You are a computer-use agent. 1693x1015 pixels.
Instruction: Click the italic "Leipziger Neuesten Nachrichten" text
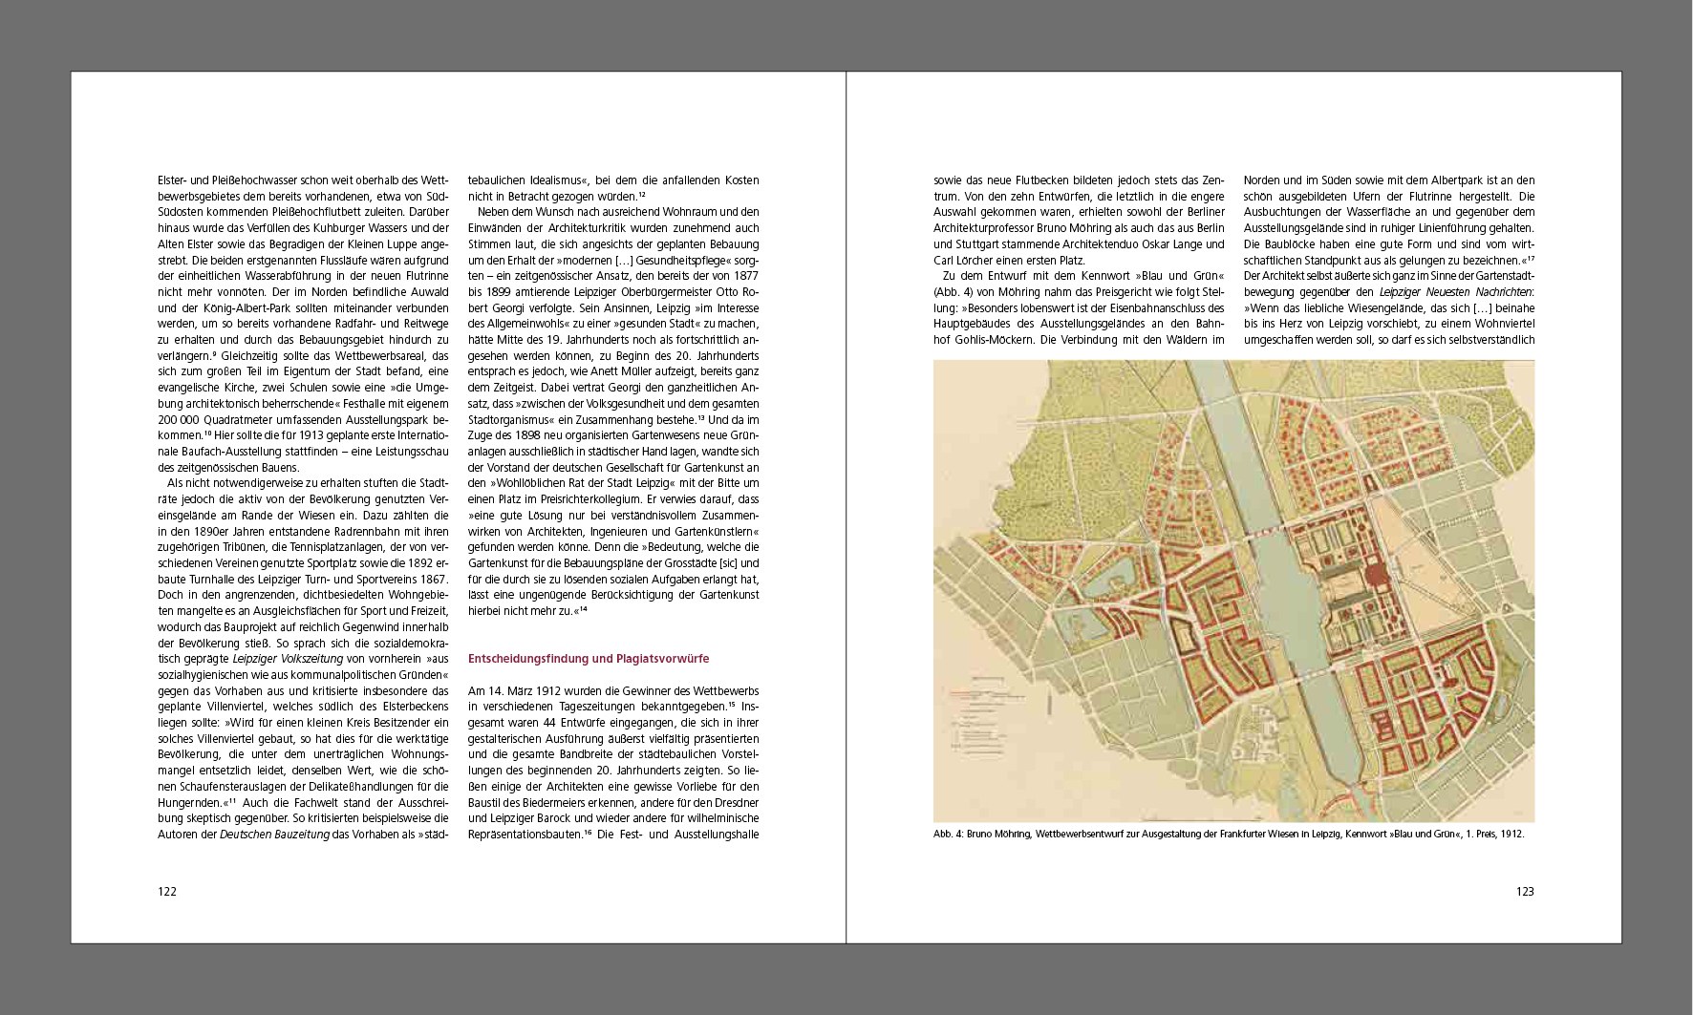pyautogui.click(x=1454, y=291)
